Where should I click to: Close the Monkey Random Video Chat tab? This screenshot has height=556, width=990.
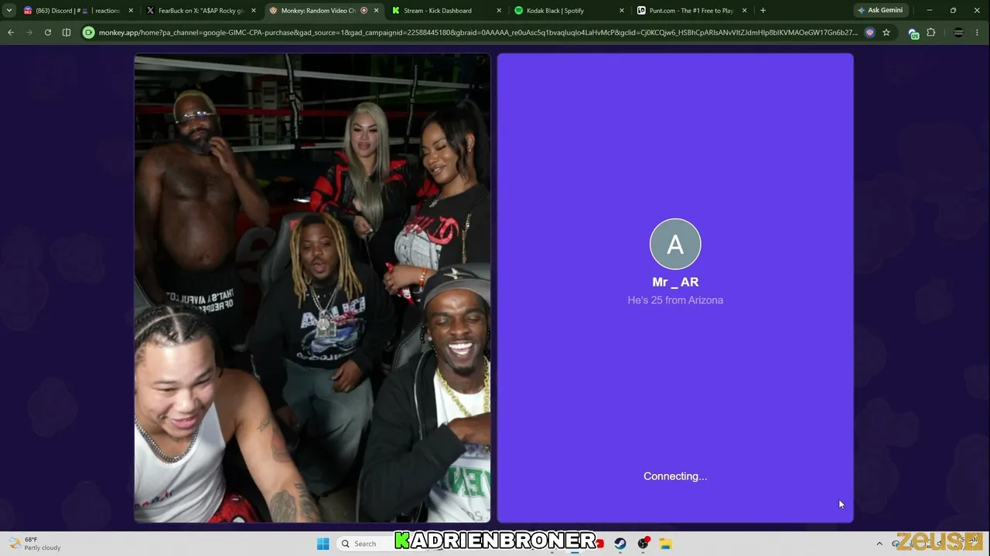(x=377, y=11)
